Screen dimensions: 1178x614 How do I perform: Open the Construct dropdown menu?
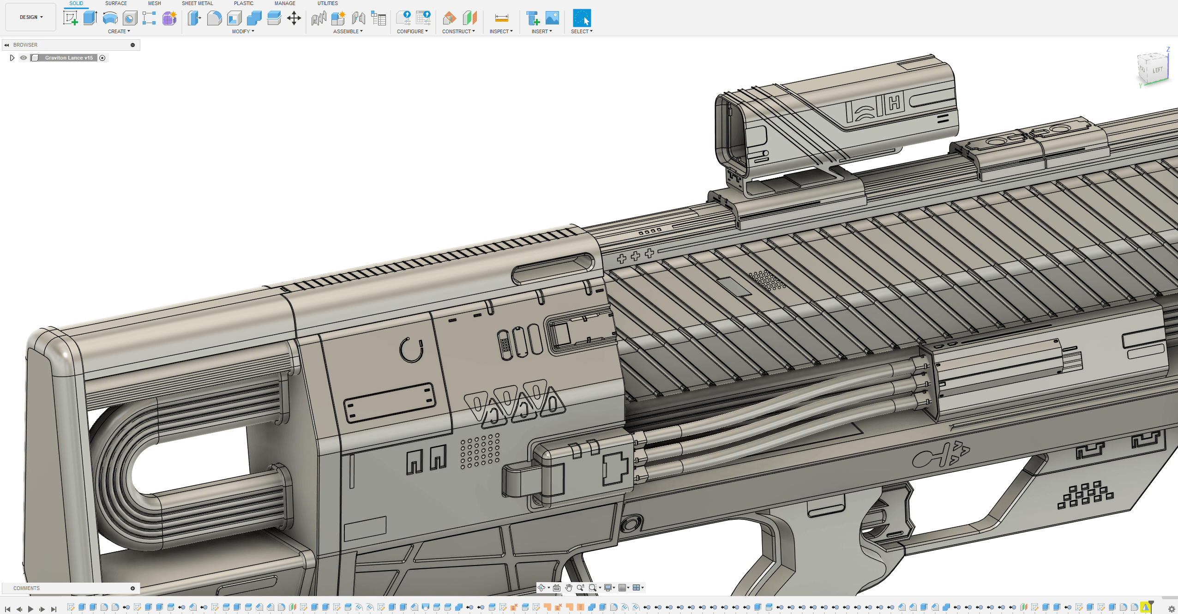point(458,31)
